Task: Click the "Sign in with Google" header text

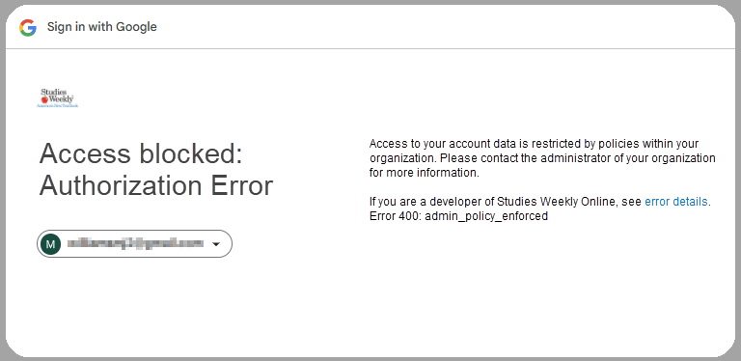Action: [102, 27]
